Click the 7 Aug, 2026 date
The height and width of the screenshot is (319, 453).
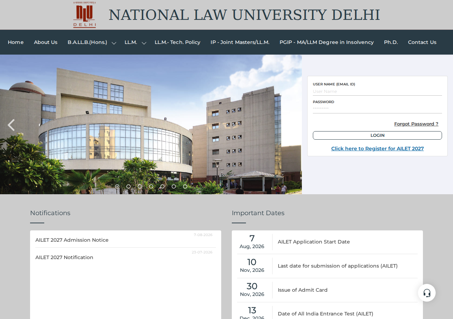pyautogui.click(x=252, y=242)
